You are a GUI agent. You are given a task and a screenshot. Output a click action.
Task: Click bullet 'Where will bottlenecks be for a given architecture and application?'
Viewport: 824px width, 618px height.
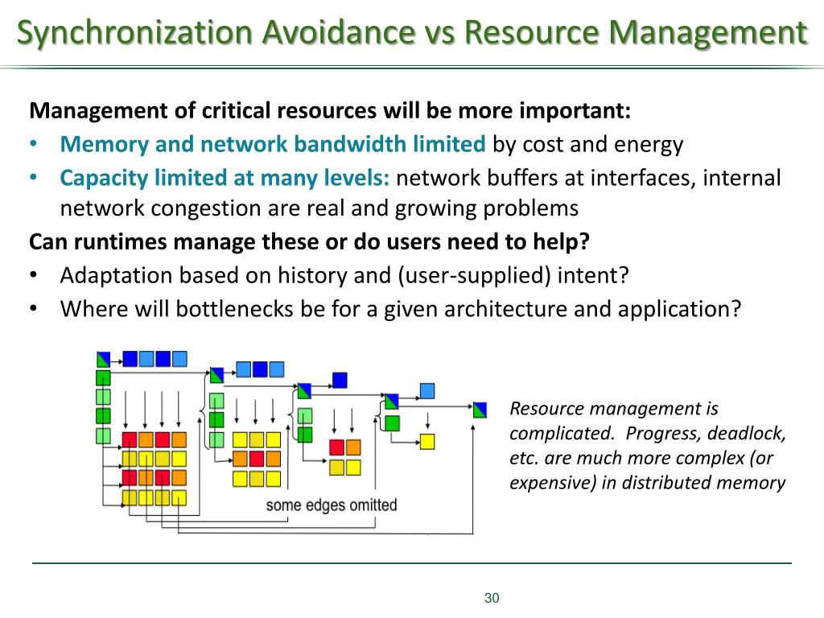401,309
